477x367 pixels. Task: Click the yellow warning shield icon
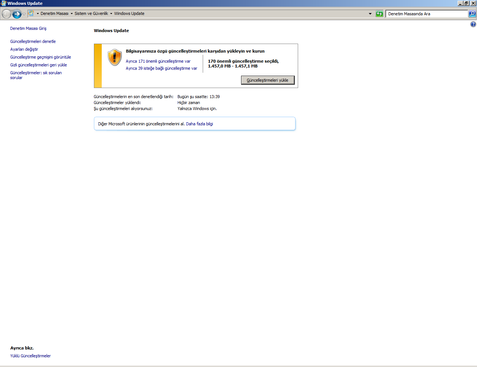(x=115, y=57)
